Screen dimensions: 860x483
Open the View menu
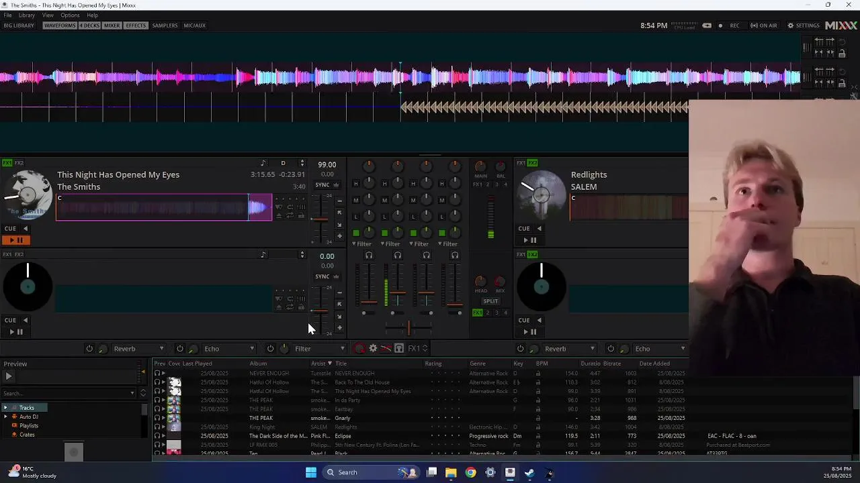48,15
